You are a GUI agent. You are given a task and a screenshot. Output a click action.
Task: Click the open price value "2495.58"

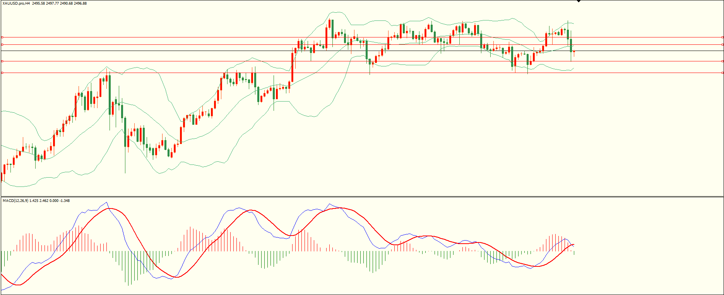click(x=38, y=3)
